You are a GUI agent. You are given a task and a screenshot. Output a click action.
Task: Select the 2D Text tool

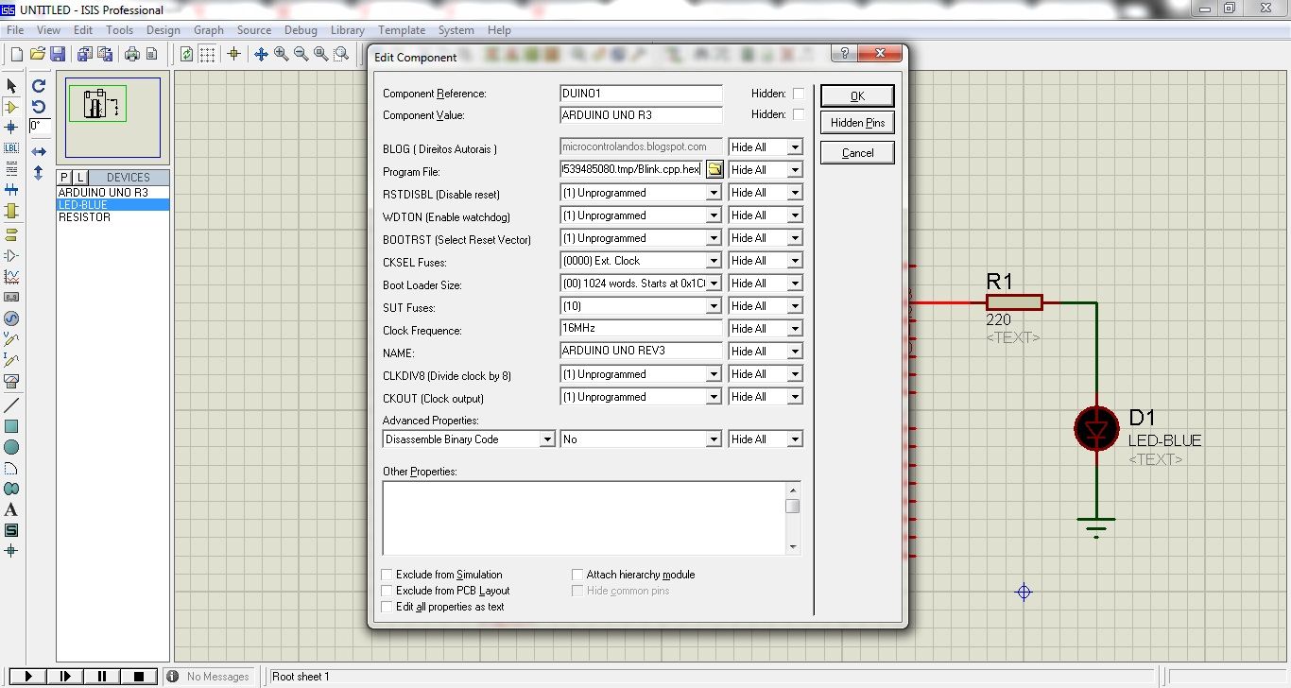(12, 509)
